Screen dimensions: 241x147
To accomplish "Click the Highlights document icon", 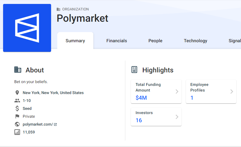I will pos(135,70).
